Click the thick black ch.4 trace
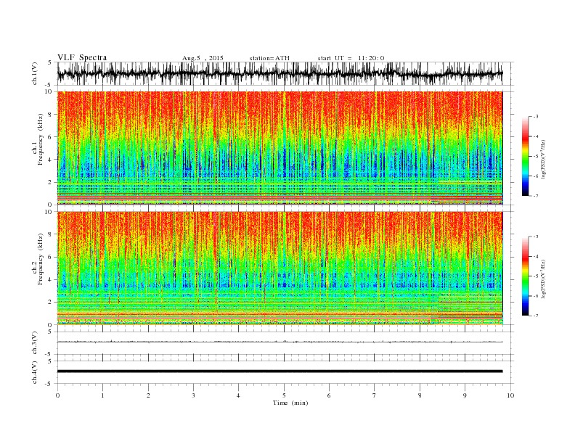The image size is (575, 444). [280, 371]
